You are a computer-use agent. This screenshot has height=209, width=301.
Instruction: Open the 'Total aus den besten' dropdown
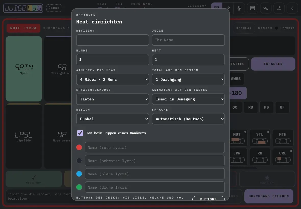point(188,79)
